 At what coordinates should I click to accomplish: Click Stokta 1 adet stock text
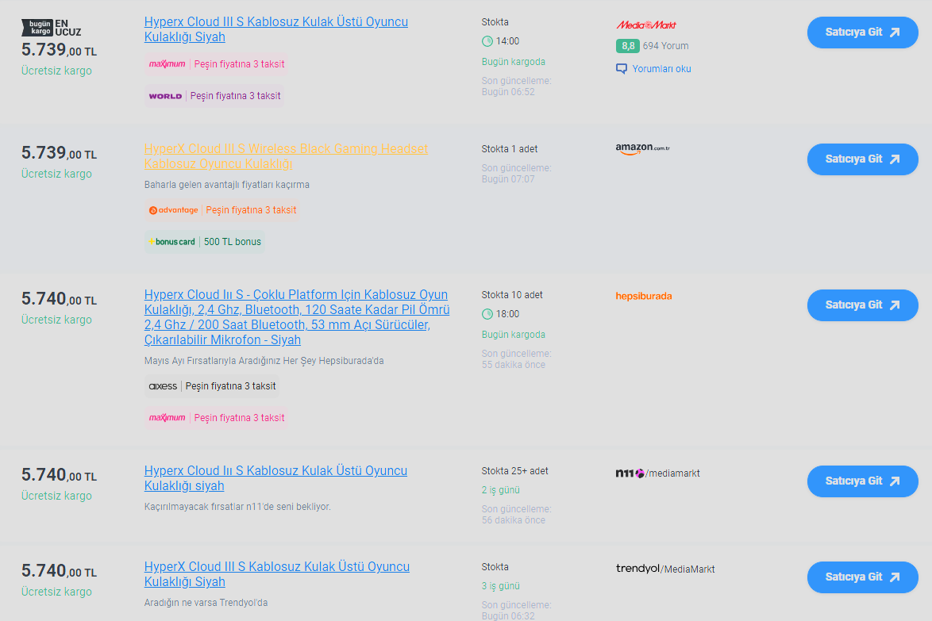[510, 149]
